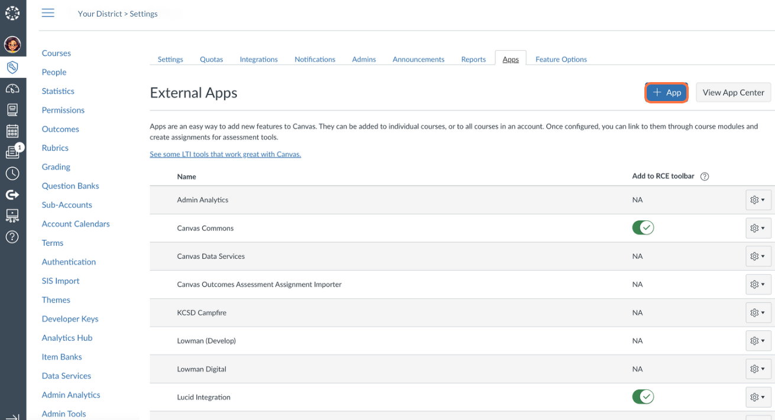Open settings gear dropdown for Canvas Commons
The height and width of the screenshot is (420, 775).
[x=758, y=228]
